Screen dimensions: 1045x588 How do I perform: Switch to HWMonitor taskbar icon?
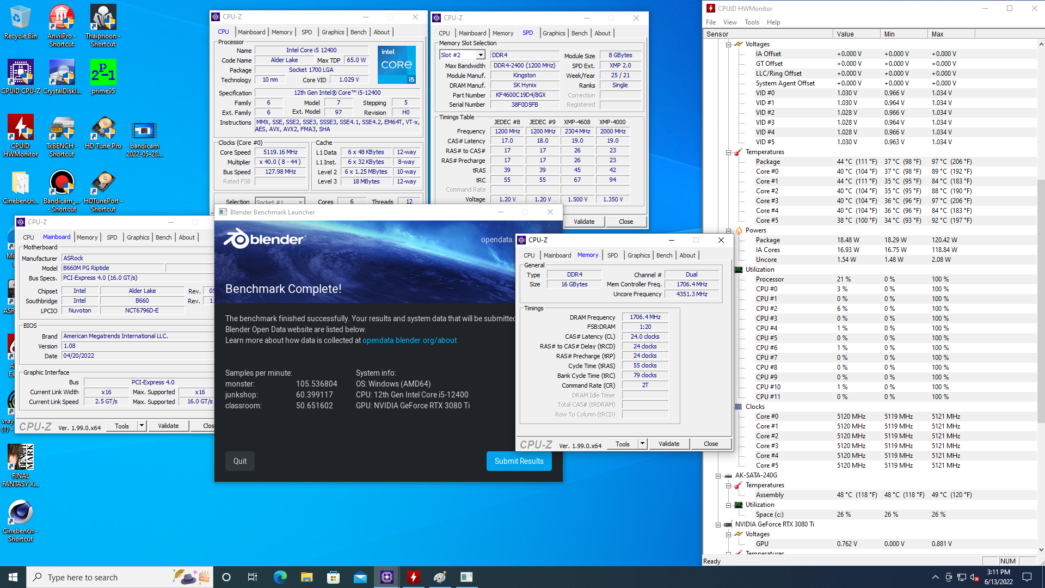tap(414, 577)
